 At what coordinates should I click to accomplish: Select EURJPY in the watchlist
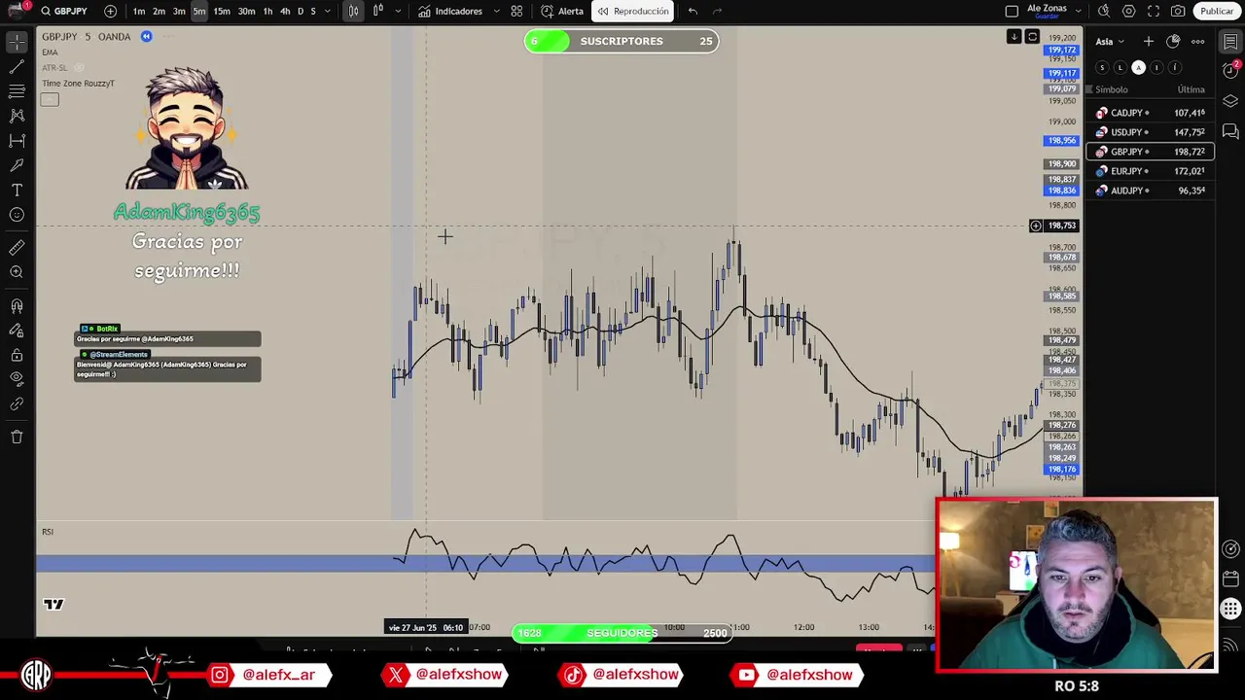pyautogui.click(x=1151, y=171)
